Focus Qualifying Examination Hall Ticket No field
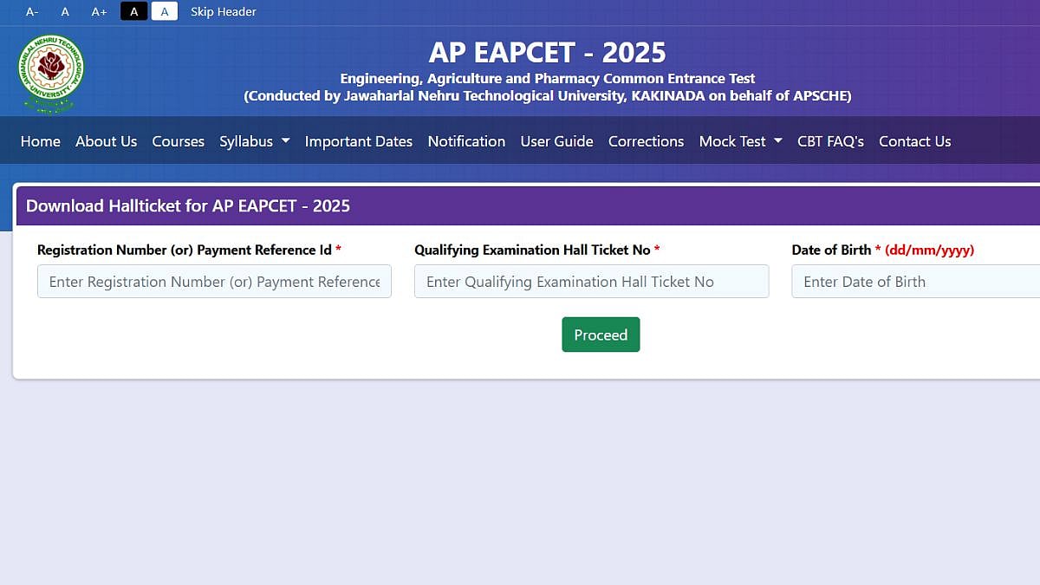The width and height of the screenshot is (1040, 585). coord(592,282)
